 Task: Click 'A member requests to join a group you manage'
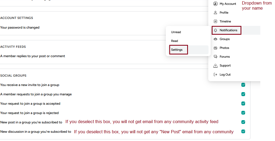36,94
